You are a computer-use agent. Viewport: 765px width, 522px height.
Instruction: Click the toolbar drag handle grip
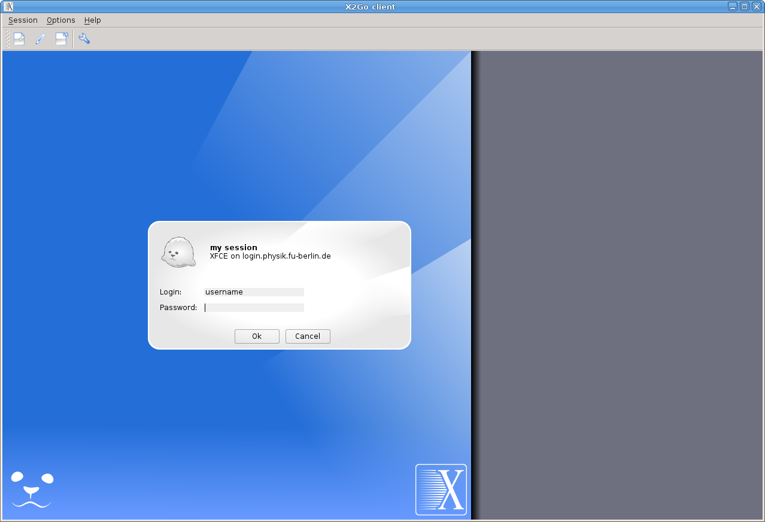pyautogui.click(x=8, y=39)
